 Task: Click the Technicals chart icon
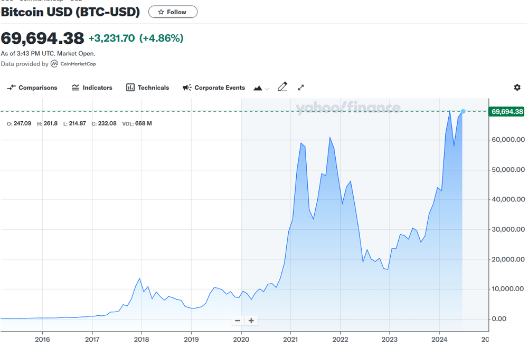tap(130, 88)
